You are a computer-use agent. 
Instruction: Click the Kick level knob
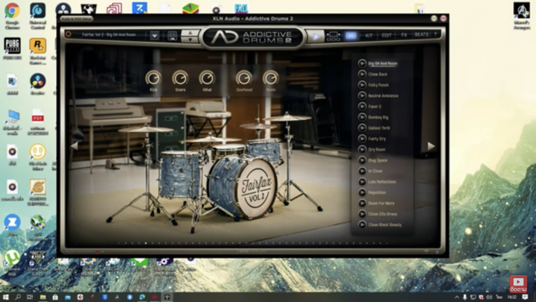click(x=153, y=78)
